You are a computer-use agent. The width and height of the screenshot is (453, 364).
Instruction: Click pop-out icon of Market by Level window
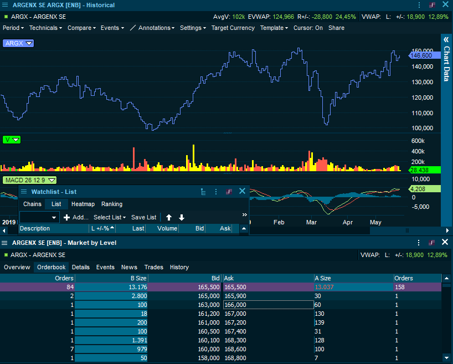click(431, 243)
